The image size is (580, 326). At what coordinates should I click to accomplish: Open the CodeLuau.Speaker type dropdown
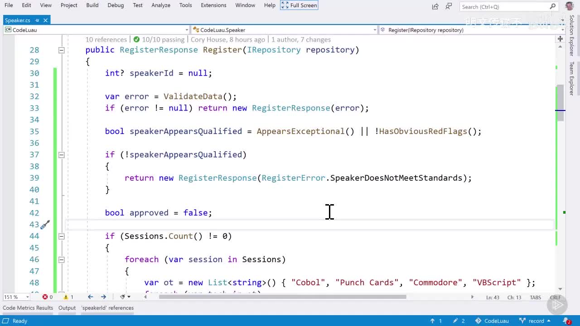tap(284, 30)
